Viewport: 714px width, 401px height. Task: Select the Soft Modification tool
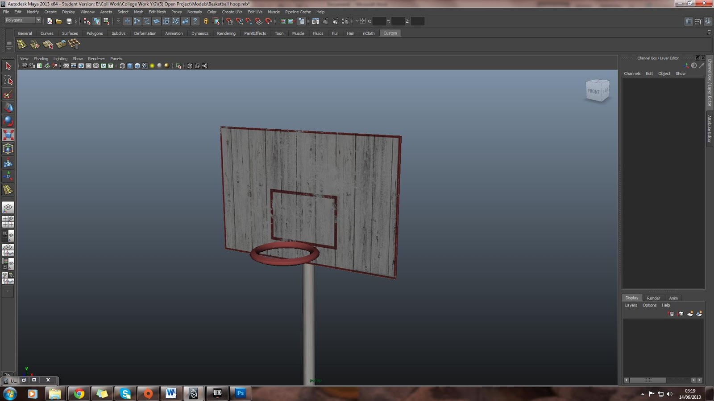8,163
